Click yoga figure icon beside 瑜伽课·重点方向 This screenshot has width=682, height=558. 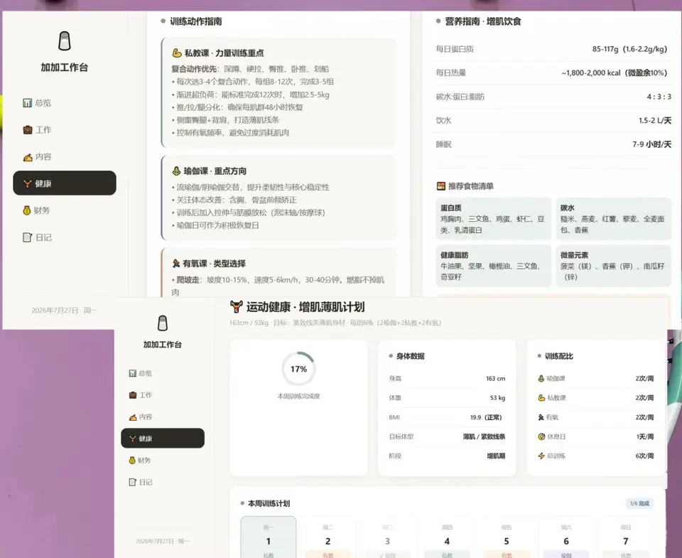pos(176,171)
